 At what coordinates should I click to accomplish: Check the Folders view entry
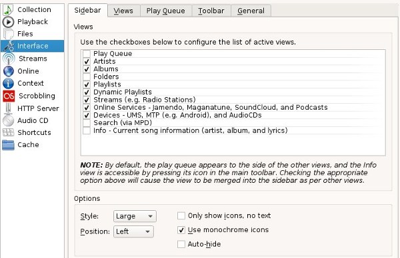click(87, 76)
